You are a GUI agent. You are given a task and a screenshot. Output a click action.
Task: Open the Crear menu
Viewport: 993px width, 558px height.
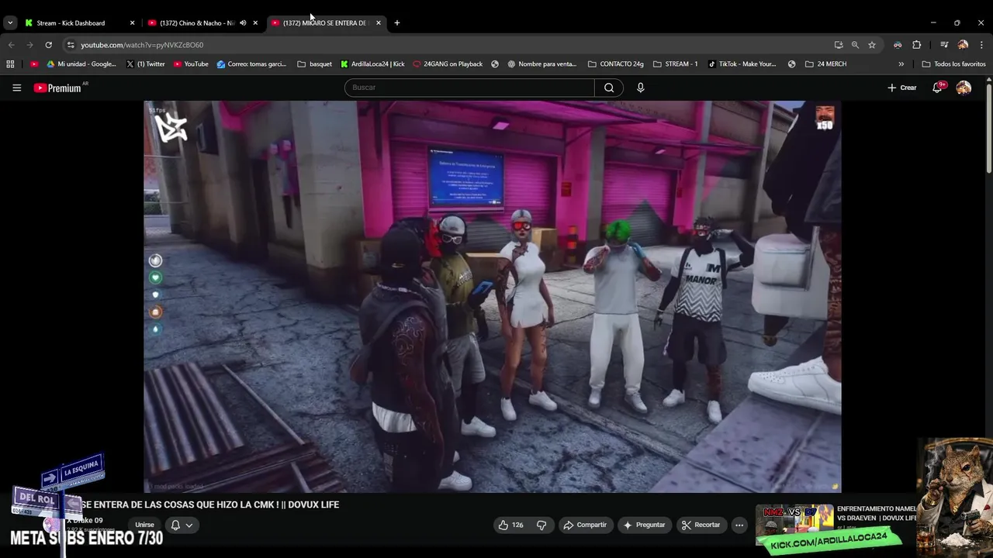901,88
